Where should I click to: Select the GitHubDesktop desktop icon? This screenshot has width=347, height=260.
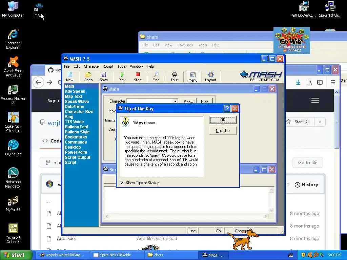[x=304, y=9]
